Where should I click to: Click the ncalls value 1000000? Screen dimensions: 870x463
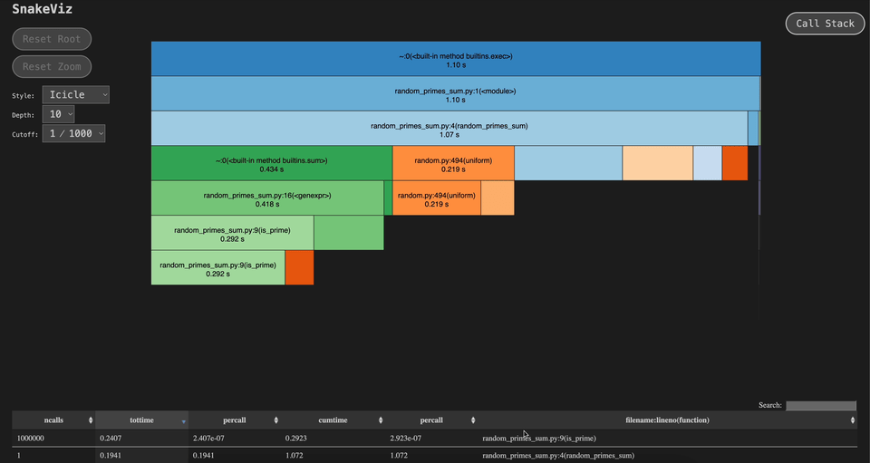tap(31, 438)
